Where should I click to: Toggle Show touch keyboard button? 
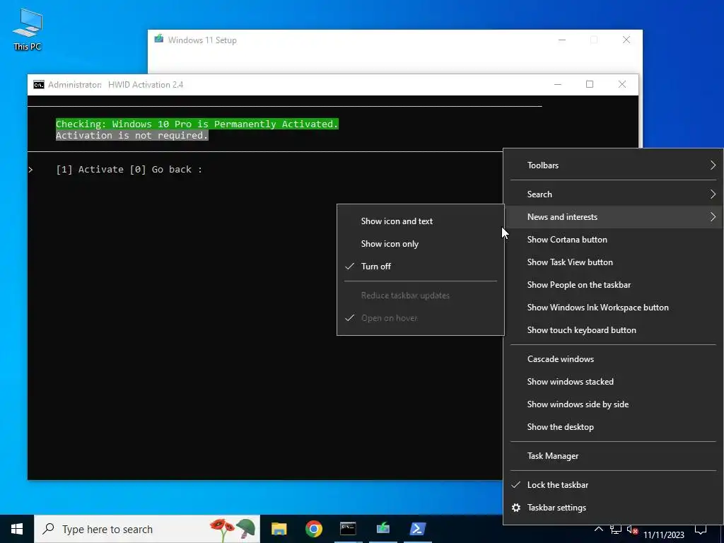tap(613, 330)
